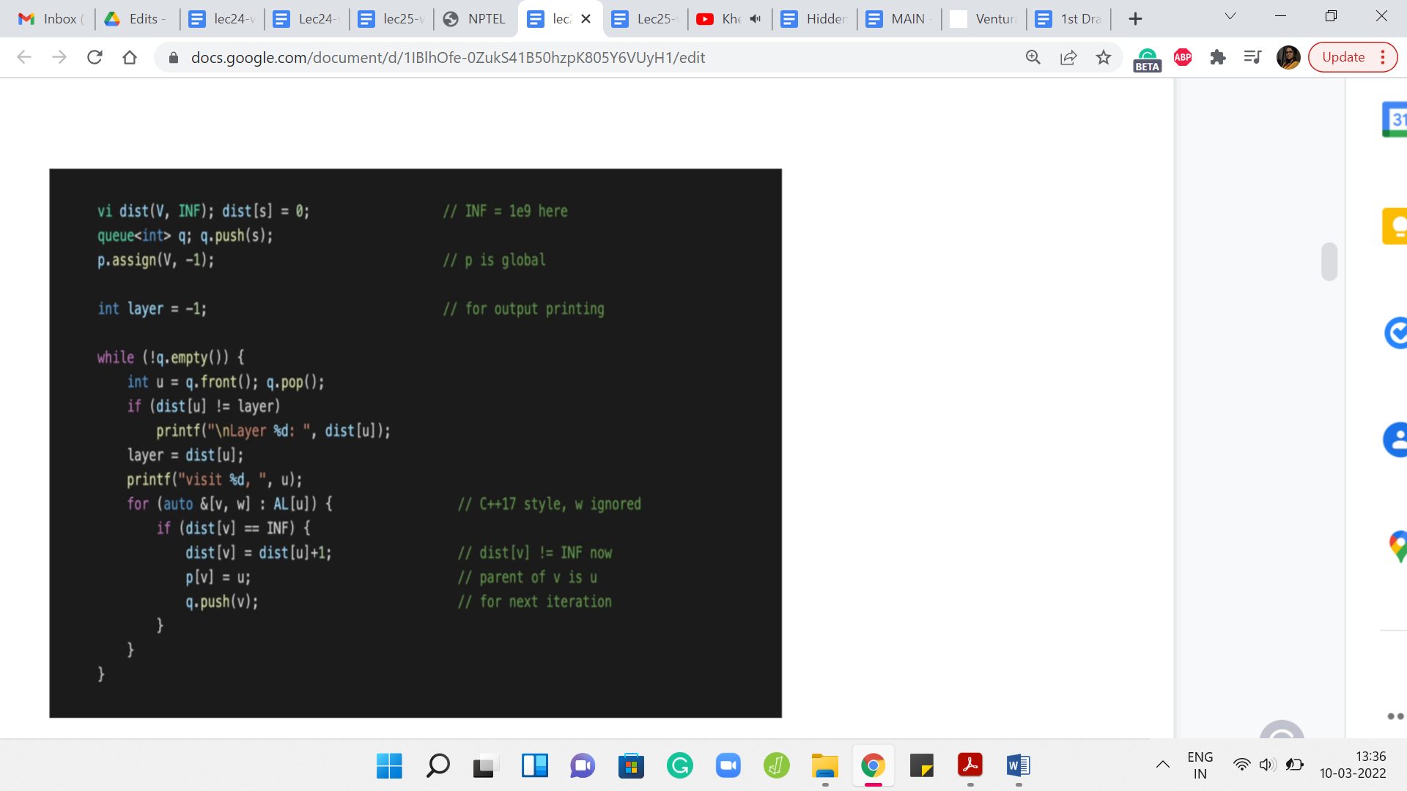Open a new tab with plus button
The image size is (1407, 791).
tap(1135, 19)
